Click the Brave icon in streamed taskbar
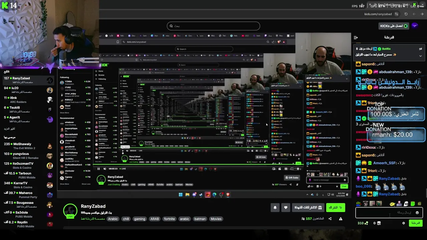427x240 pixels. (x=228, y=195)
